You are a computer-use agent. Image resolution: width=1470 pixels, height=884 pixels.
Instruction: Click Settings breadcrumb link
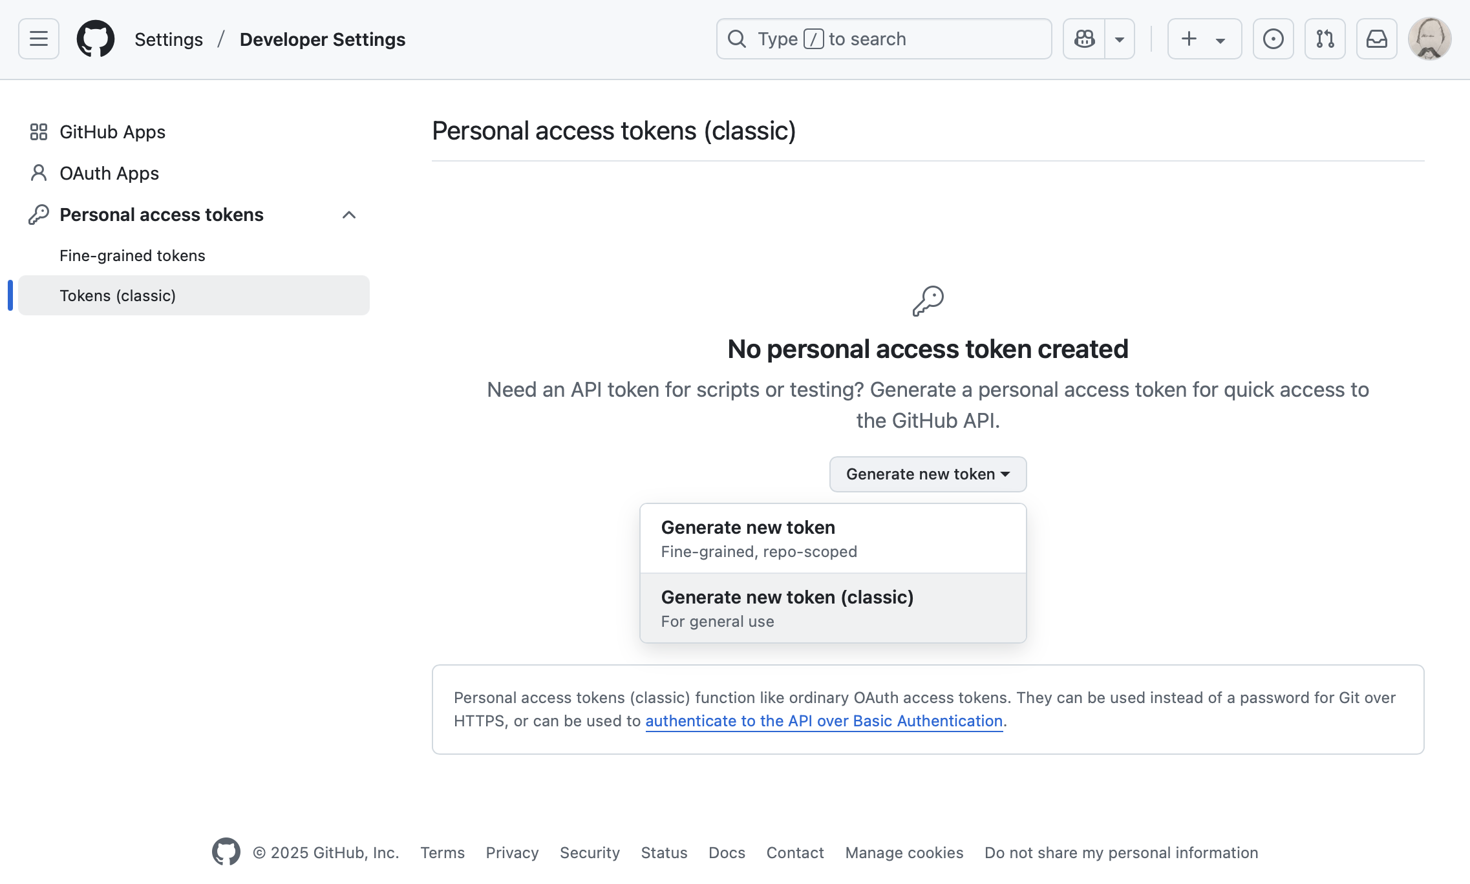pyautogui.click(x=168, y=39)
